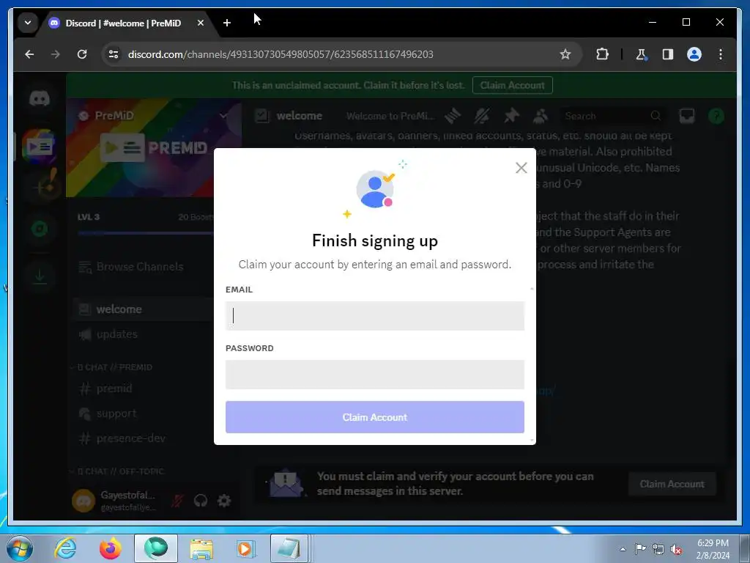
Task: Expand the PreMiD server name dropdown
Action: pyautogui.click(x=223, y=115)
